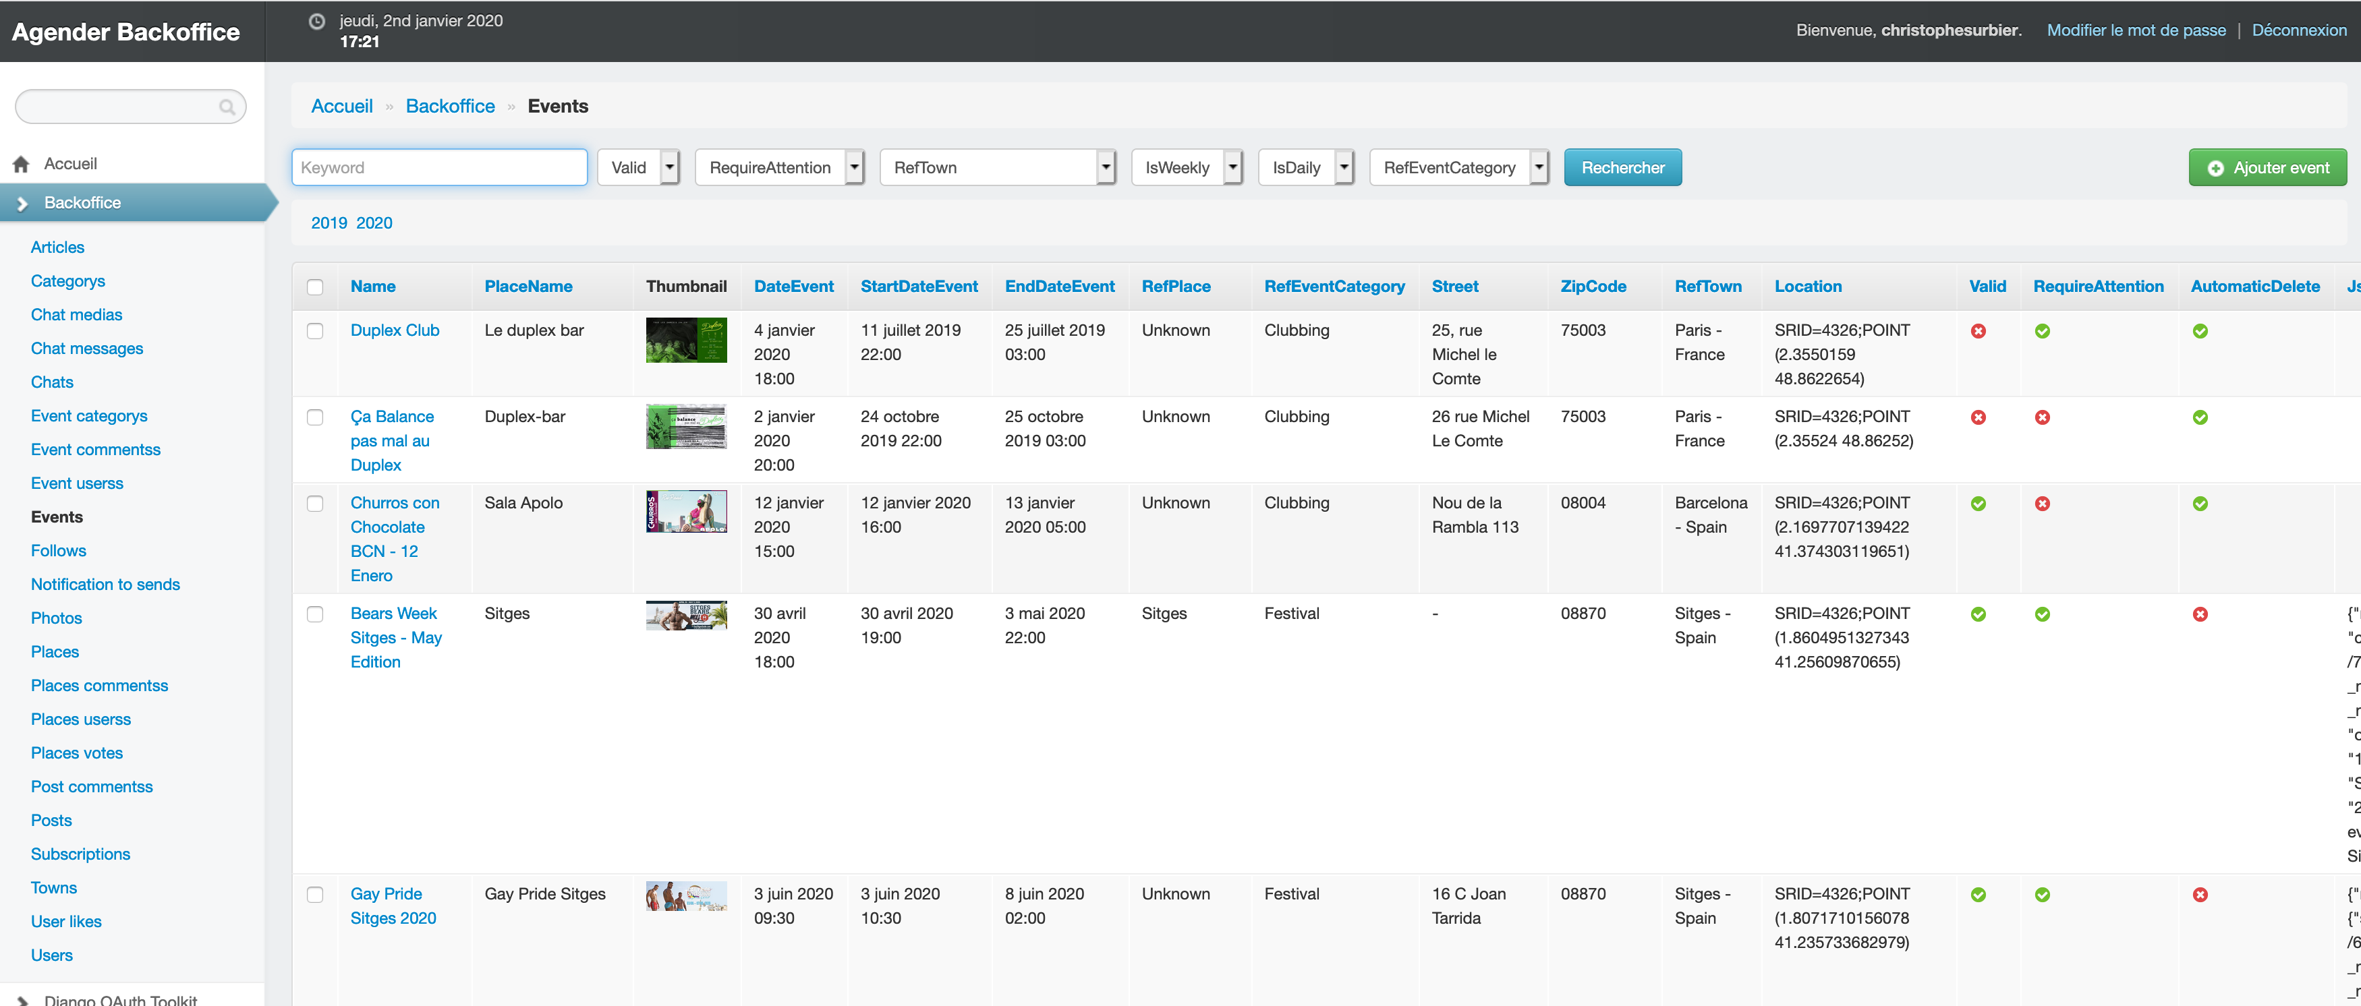Filter events by year 2020
2361x1006 pixels.
tap(374, 223)
